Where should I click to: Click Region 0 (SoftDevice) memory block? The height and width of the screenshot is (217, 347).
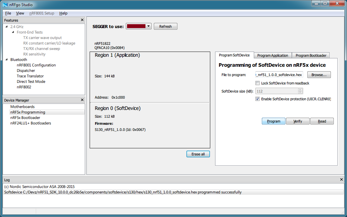[150, 125]
